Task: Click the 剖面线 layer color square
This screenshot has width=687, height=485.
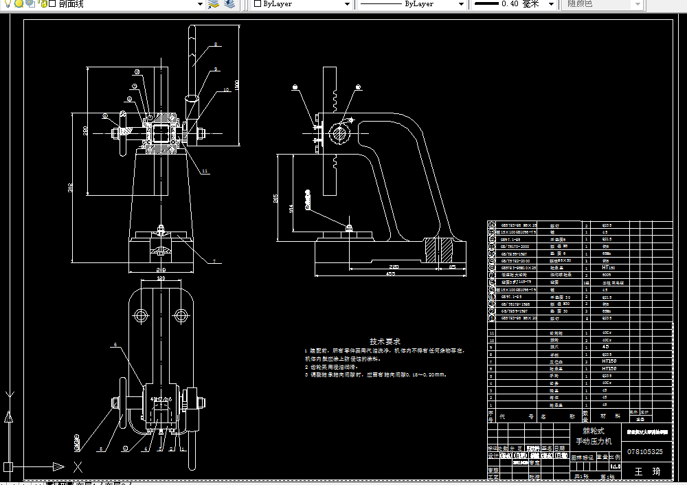Action: (x=52, y=3)
